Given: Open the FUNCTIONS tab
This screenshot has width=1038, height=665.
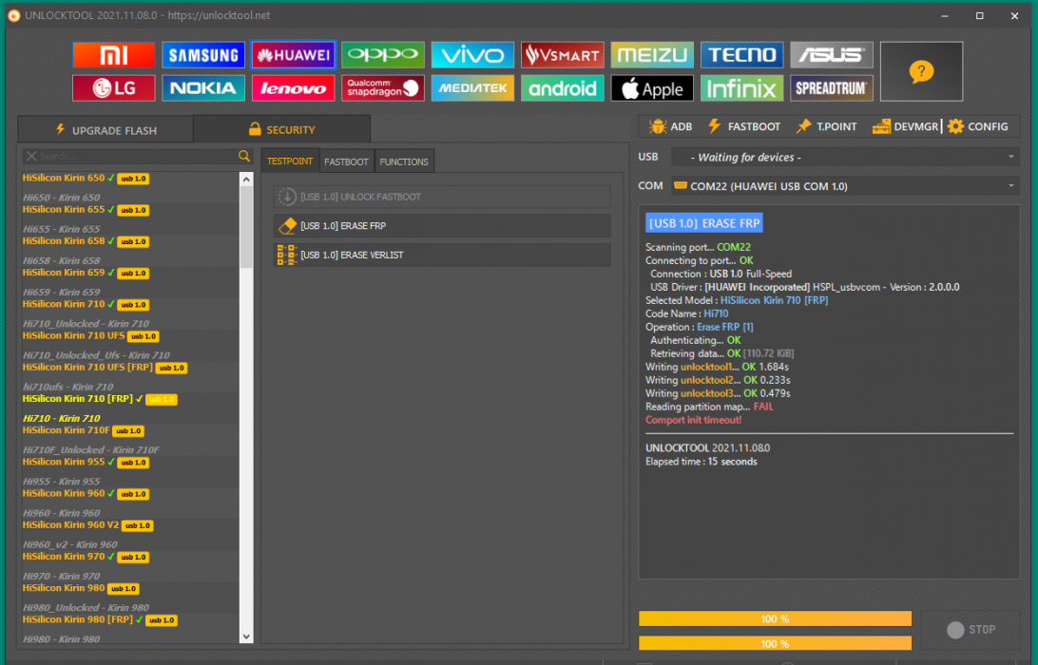Looking at the screenshot, I should [404, 161].
